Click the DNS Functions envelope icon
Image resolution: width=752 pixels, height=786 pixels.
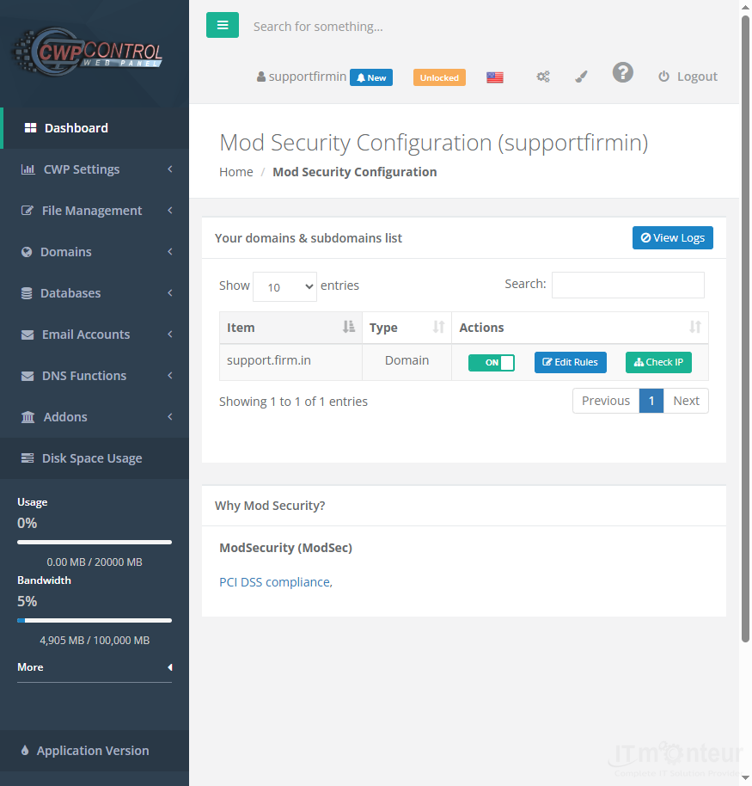click(x=28, y=376)
